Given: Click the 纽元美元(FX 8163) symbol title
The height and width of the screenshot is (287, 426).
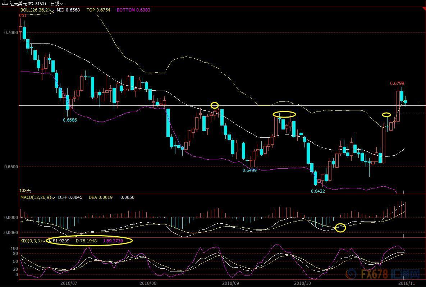Looking at the screenshot, I should [x=27, y=4].
